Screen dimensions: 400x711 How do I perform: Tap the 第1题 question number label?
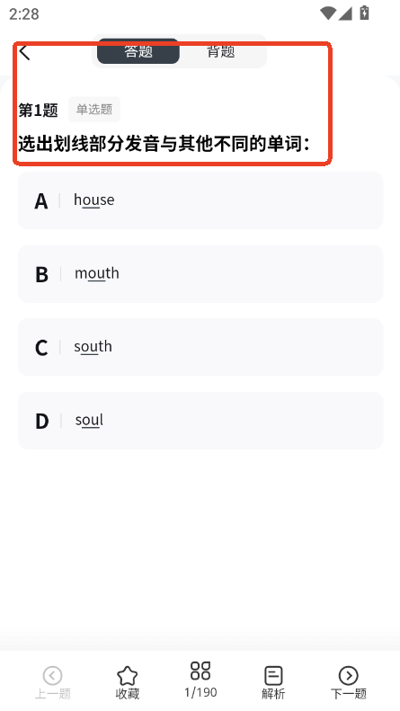click(x=38, y=110)
